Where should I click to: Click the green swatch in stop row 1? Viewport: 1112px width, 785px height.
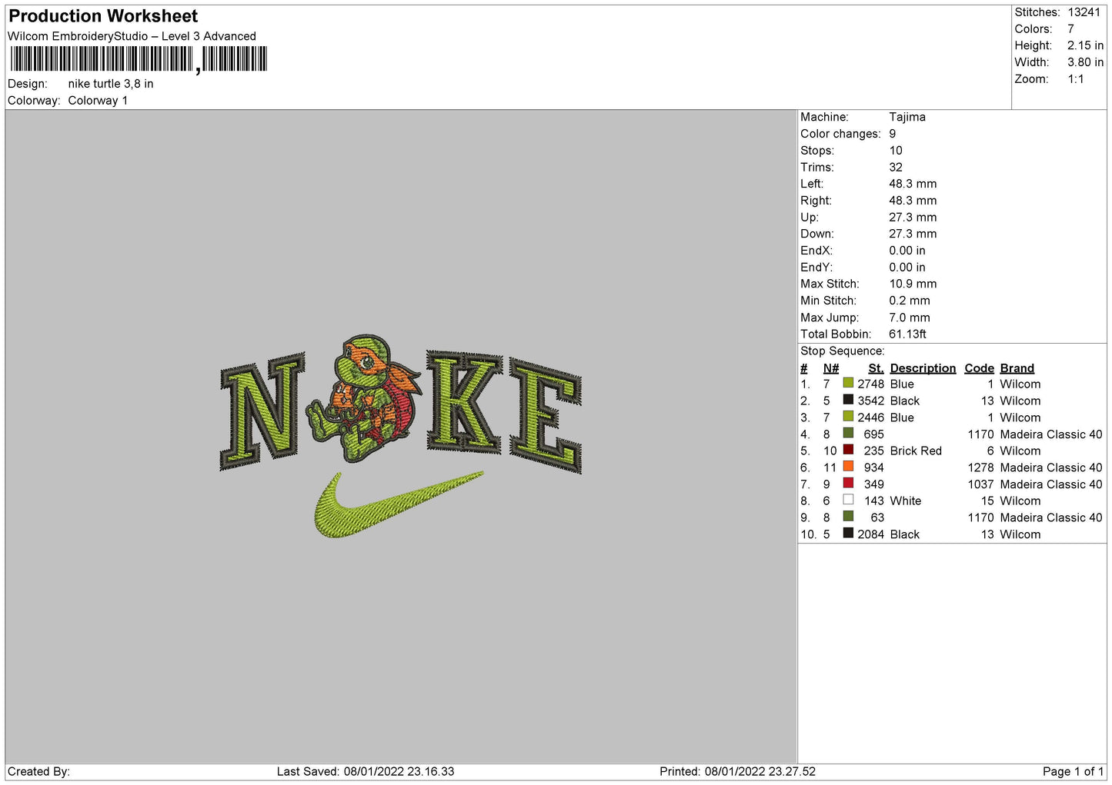[x=848, y=383]
